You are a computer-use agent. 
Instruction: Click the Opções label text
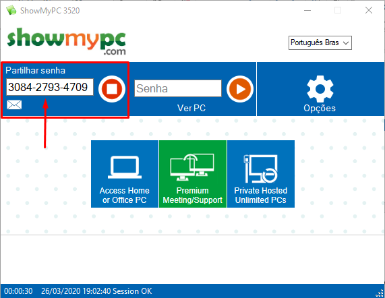click(x=320, y=109)
